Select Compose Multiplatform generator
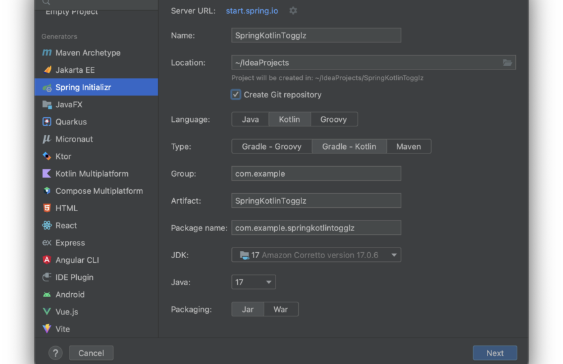 96,191
